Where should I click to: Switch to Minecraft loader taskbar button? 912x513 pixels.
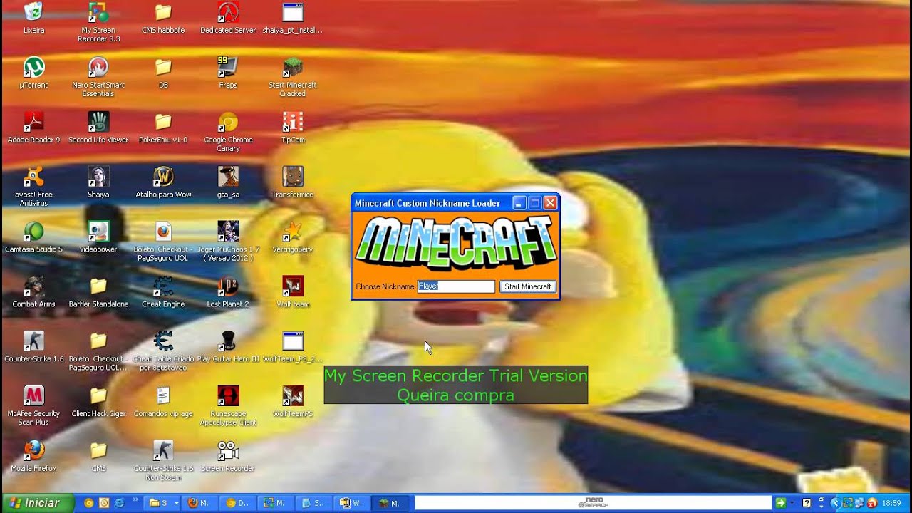click(x=391, y=503)
